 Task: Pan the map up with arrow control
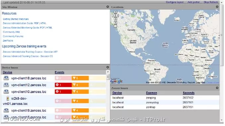click(115, 12)
